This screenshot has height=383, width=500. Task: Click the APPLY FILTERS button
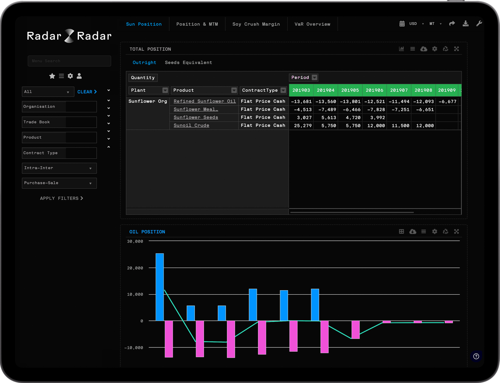point(62,198)
